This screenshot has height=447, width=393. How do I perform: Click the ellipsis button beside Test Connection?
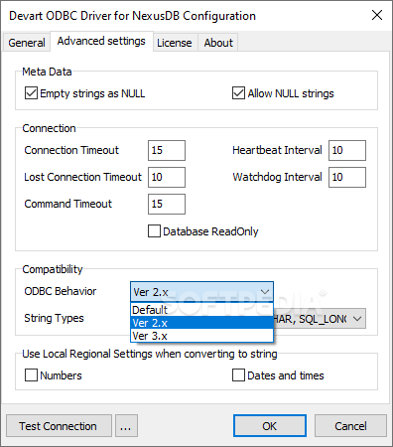tap(126, 426)
